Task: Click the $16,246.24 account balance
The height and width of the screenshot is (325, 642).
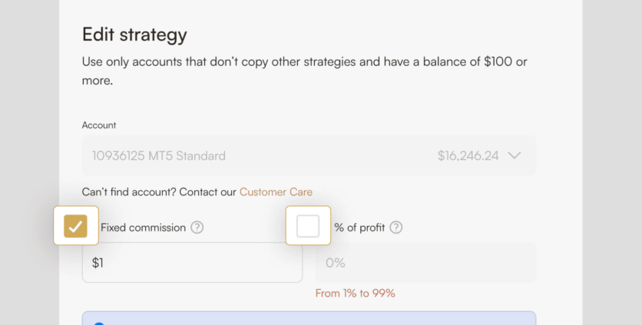Action: 468,156
